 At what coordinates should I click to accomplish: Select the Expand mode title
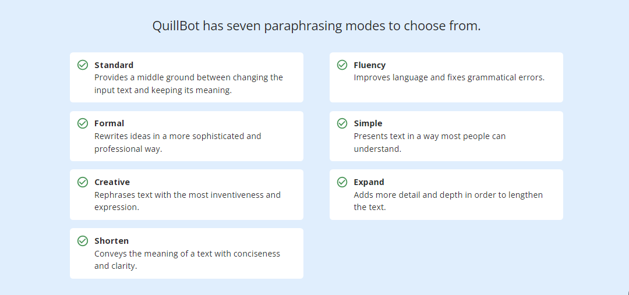tap(369, 182)
